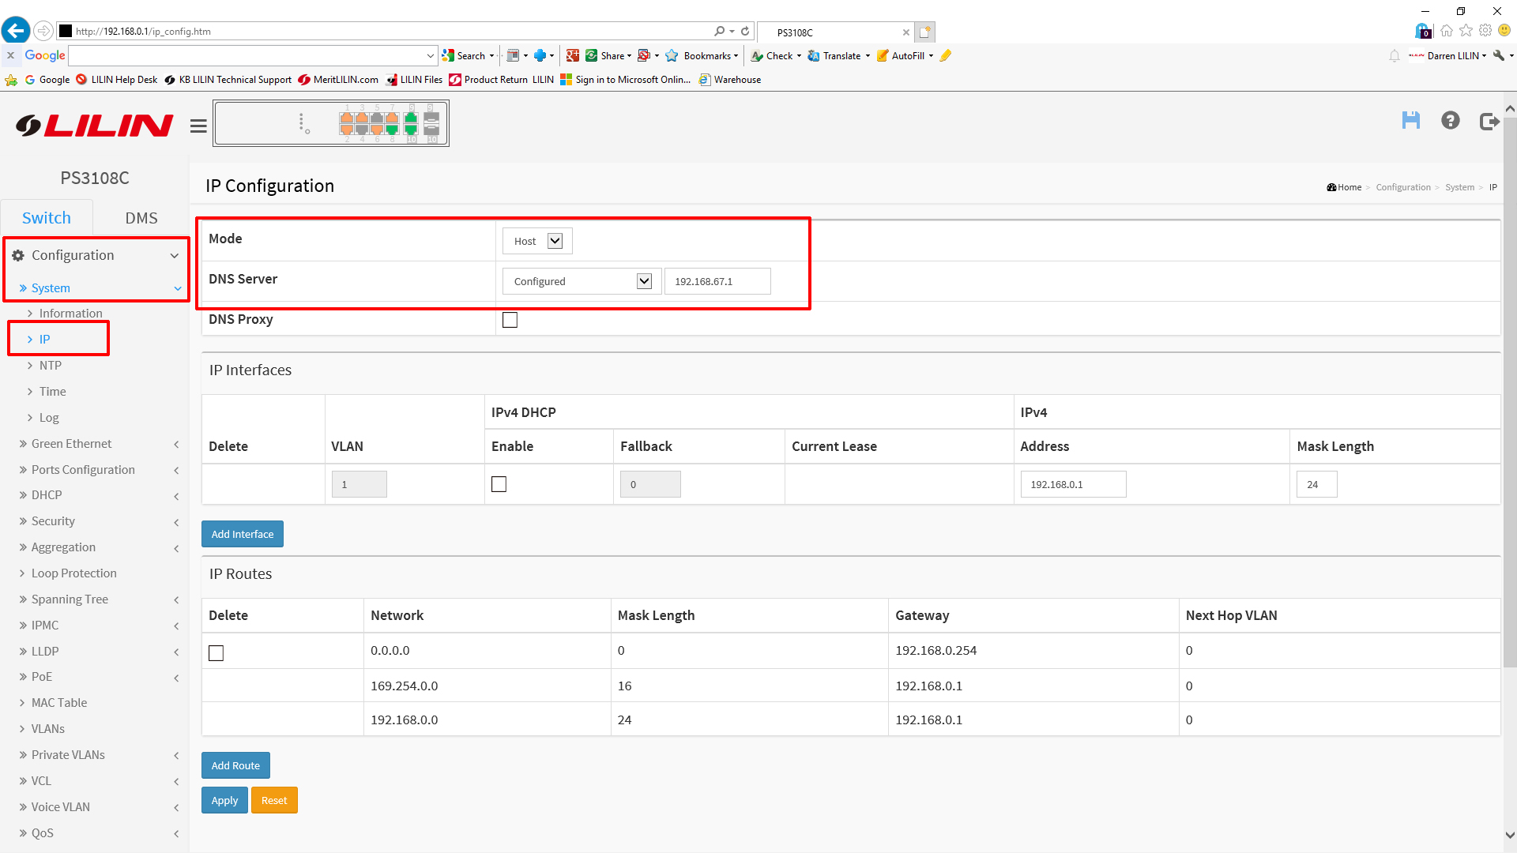Click the IPv4 Address input field
The height and width of the screenshot is (853, 1517).
1072,484
